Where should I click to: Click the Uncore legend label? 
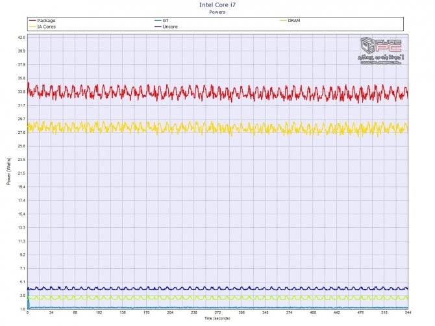point(170,27)
